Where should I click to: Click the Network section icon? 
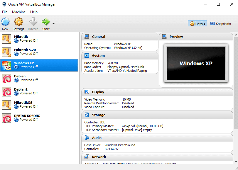pos(87,157)
